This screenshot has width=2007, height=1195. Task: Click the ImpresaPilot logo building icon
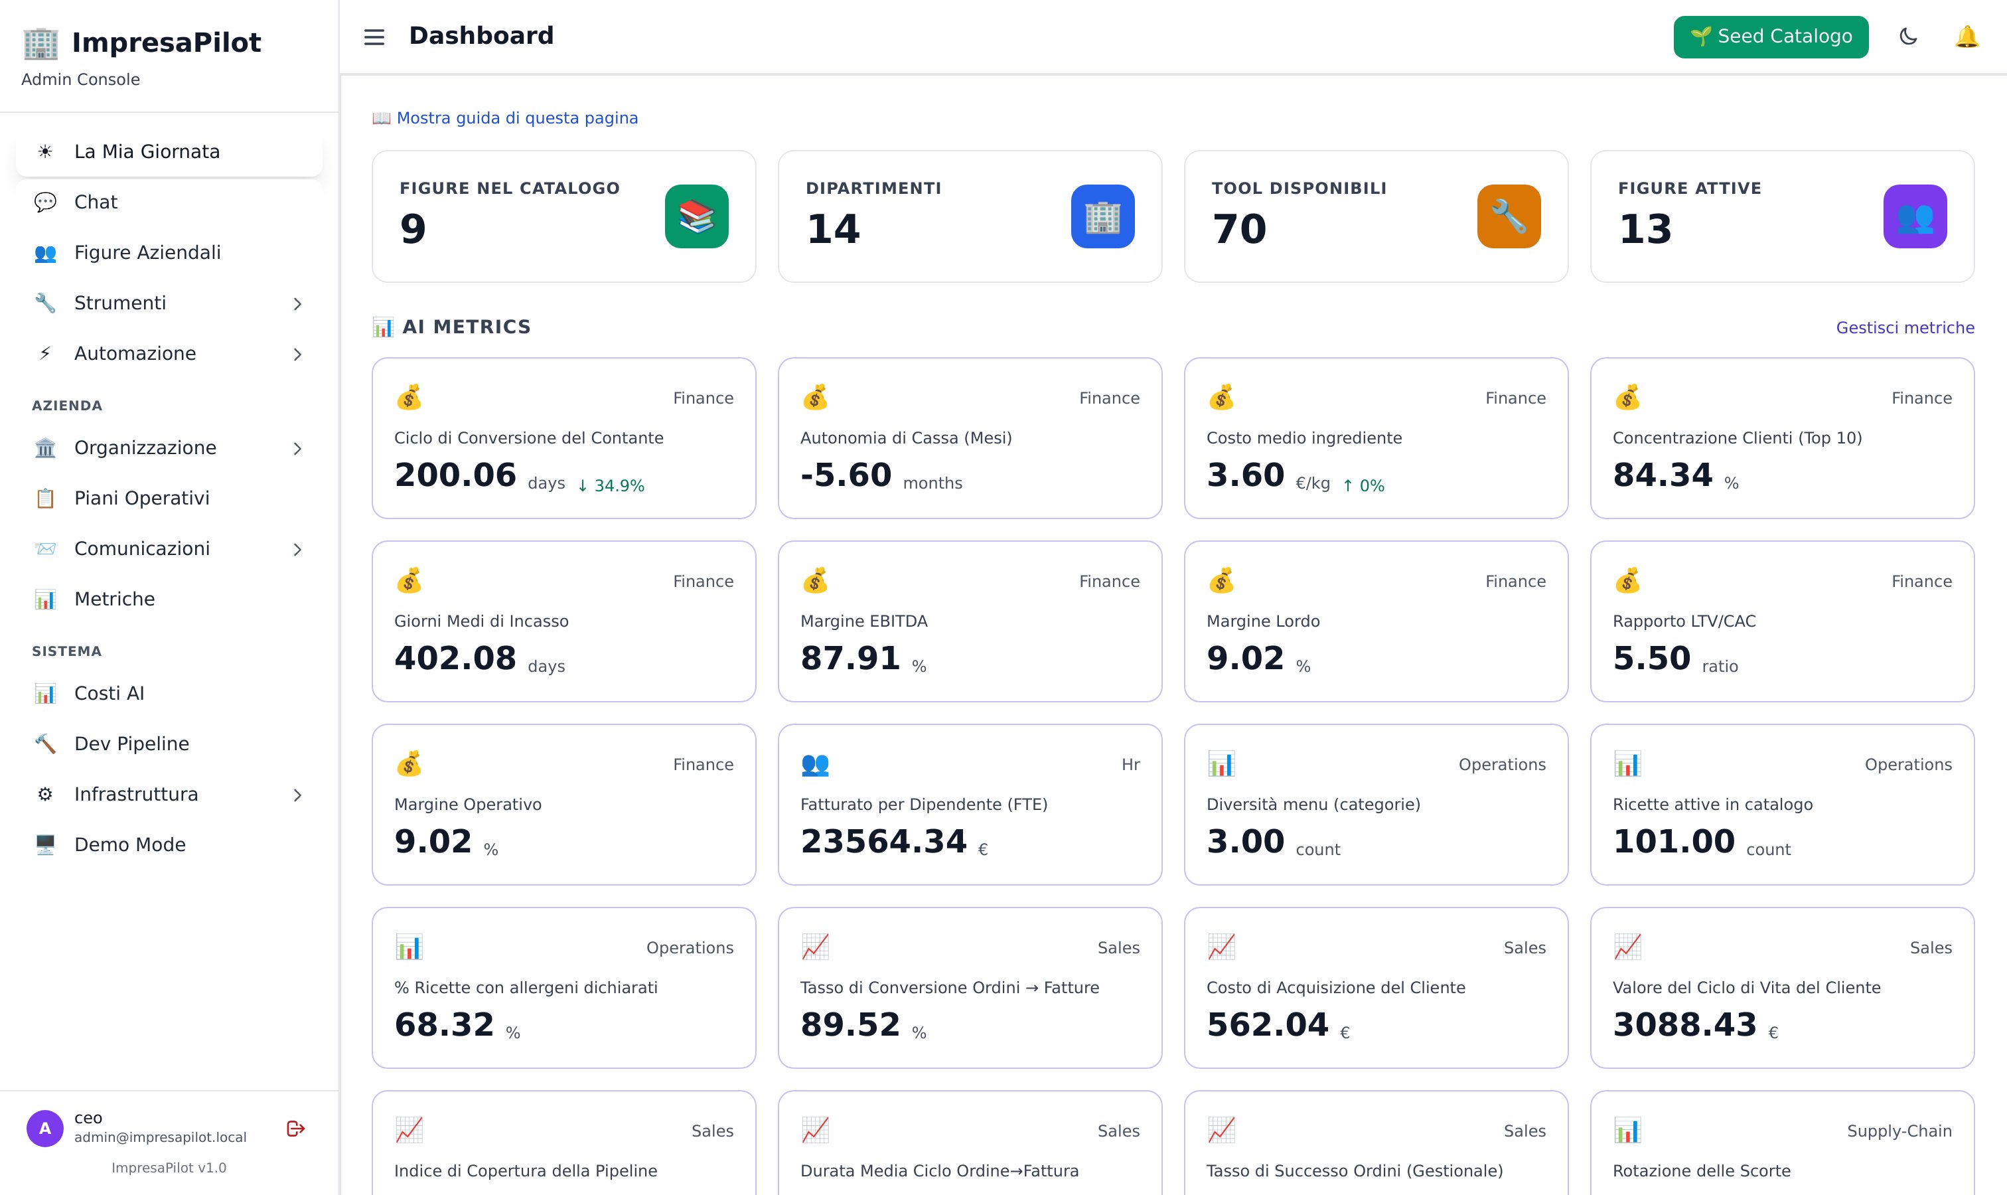40,43
